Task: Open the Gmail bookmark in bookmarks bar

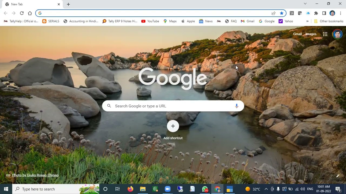Action: pos(248,21)
